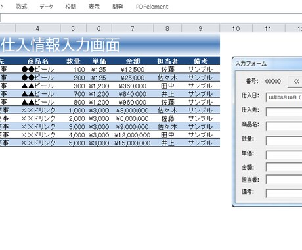Select the cell with amount ¥840,000
This screenshot has width=302, height=250.
(x=133, y=94)
